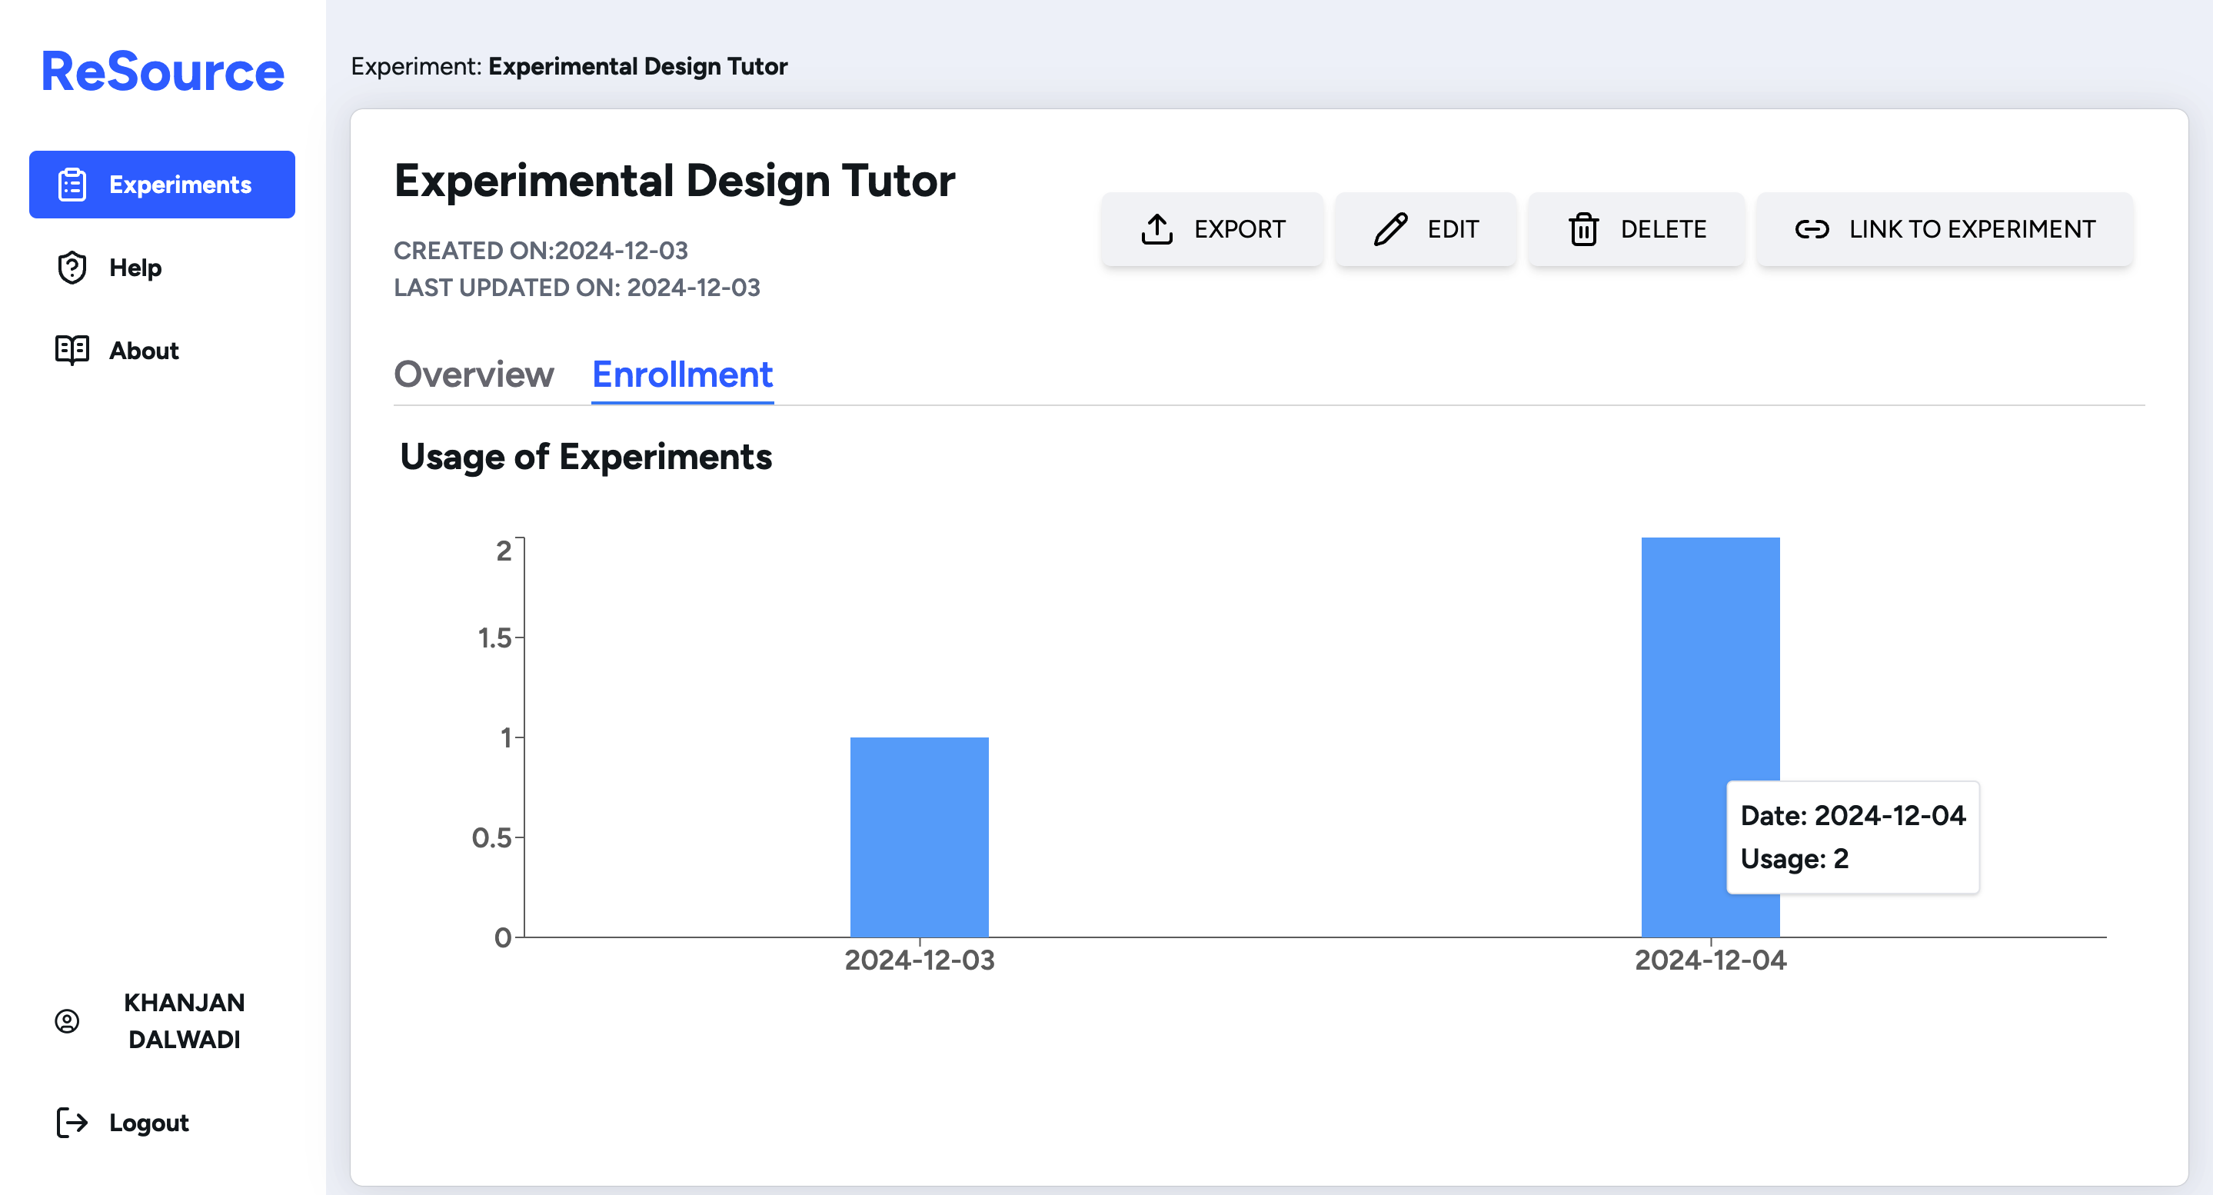The width and height of the screenshot is (2213, 1195).
Task: Switch to the Overview tab
Action: (474, 374)
